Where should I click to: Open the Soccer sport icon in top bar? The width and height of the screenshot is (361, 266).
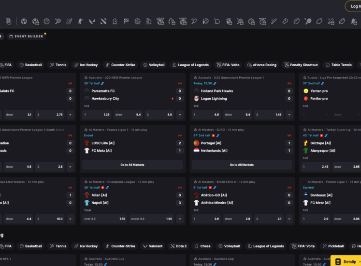(24, 21)
